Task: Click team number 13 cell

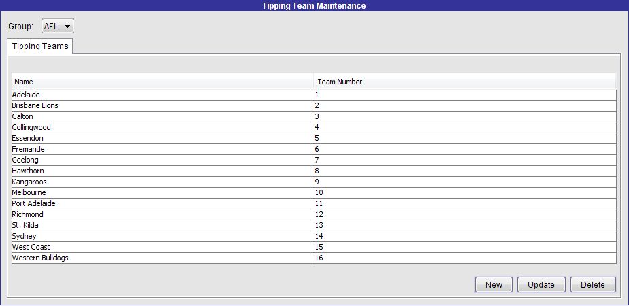Action: point(465,225)
